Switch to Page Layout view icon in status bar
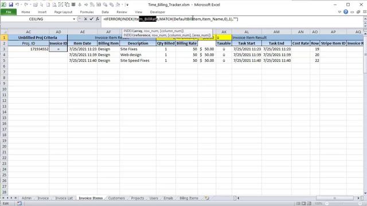This screenshot has height=206, width=367. tap(303, 204)
